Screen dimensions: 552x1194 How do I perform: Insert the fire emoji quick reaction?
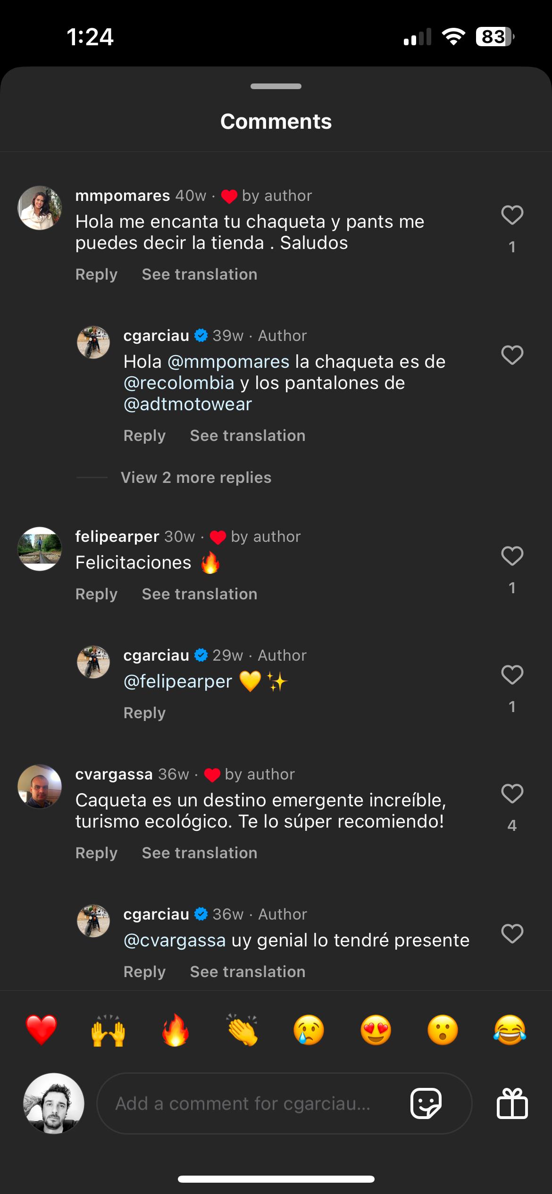click(x=176, y=1030)
